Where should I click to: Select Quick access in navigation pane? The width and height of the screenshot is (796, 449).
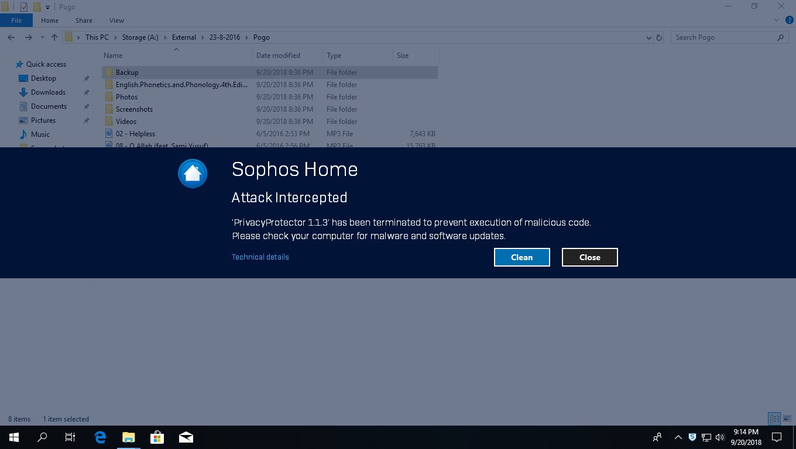46,64
